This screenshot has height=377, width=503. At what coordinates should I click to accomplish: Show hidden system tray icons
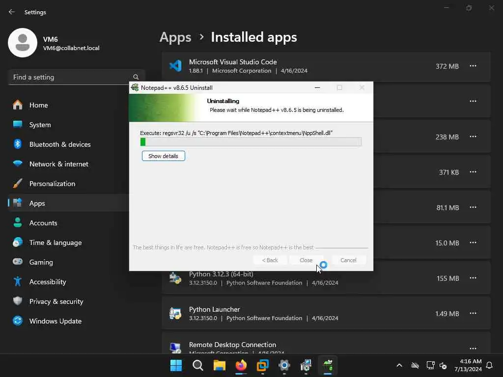tap(399, 365)
